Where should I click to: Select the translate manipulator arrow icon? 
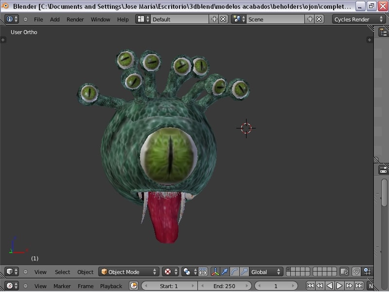point(225,272)
